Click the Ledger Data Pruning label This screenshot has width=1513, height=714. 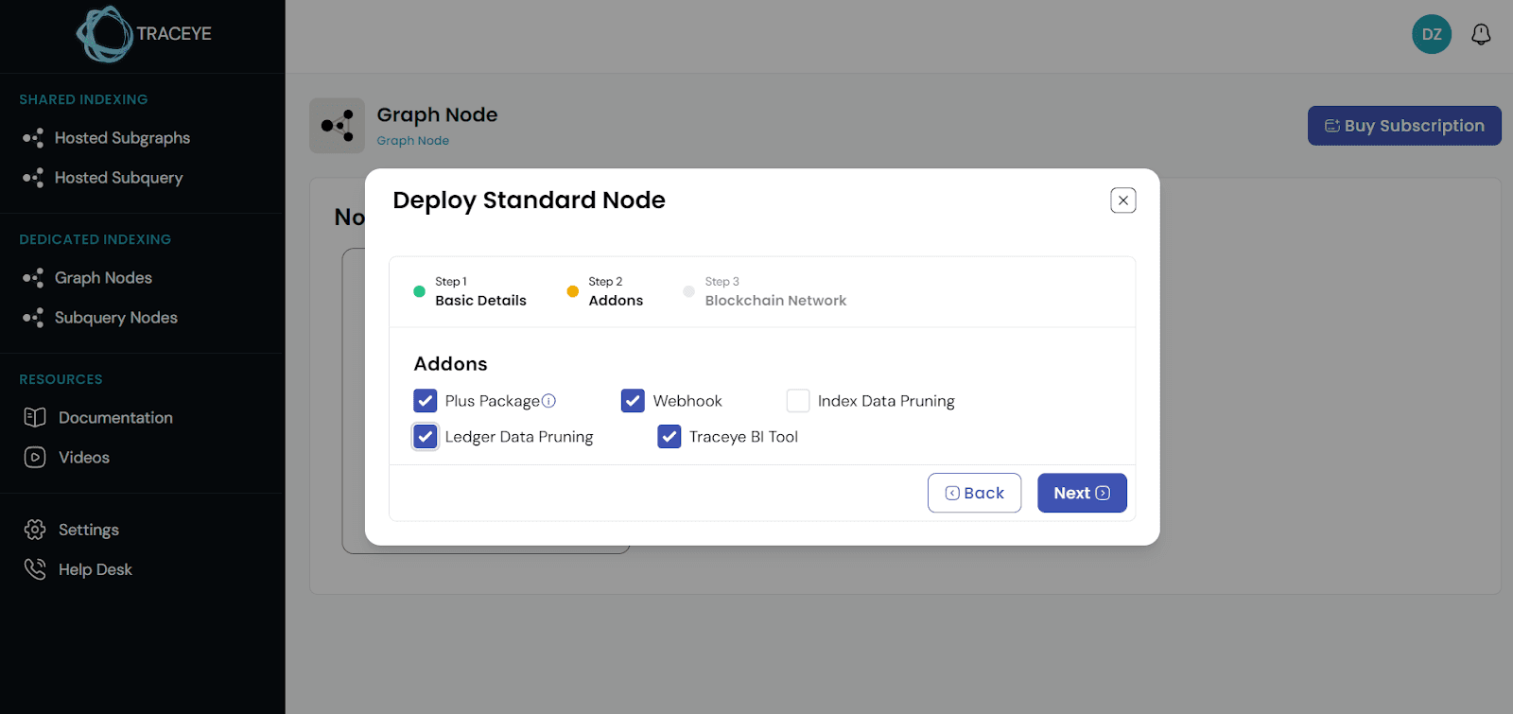519,437
